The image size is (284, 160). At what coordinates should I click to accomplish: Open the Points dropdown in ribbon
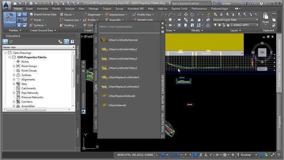click(x=37, y=20)
